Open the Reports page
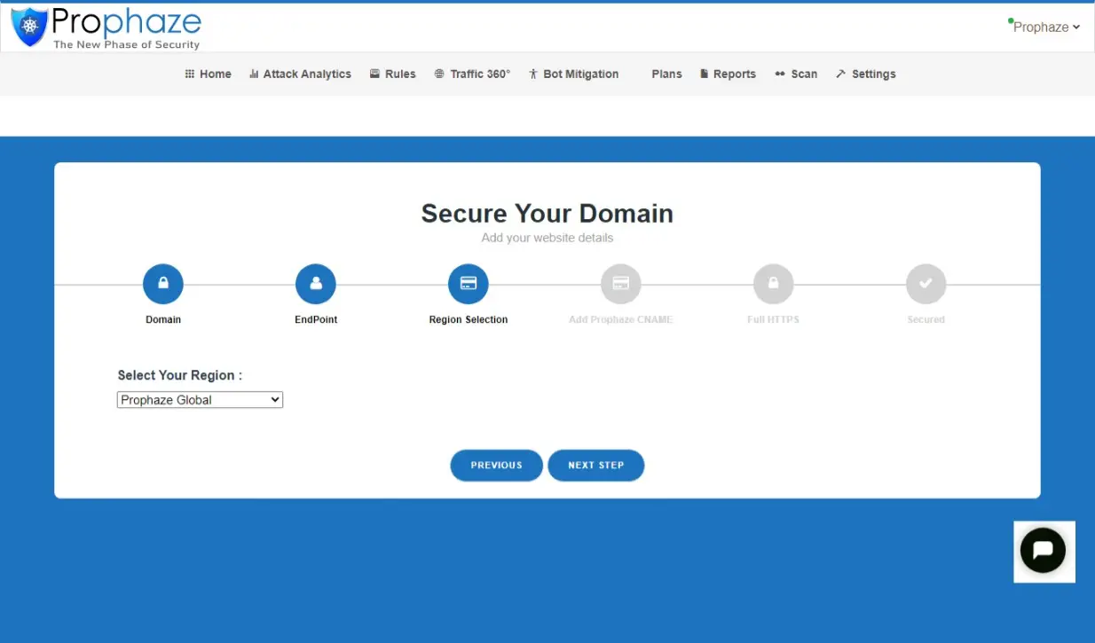 tap(728, 74)
